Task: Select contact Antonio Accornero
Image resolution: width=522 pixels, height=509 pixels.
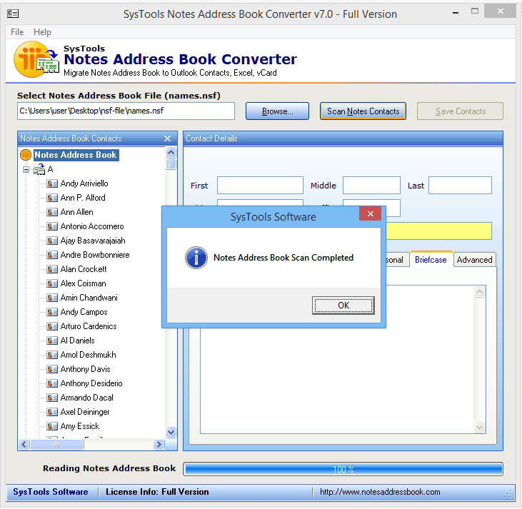Action: [x=92, y=226]
